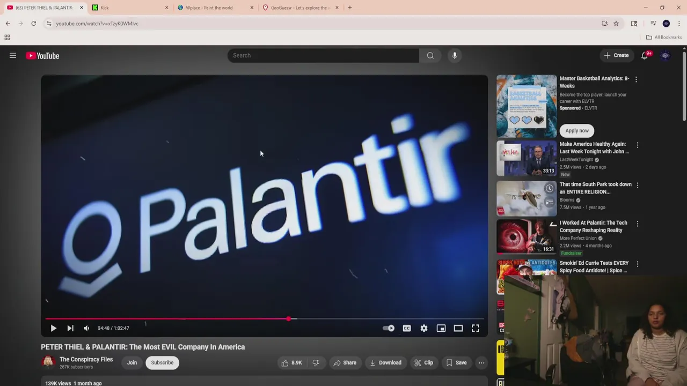Open the South Park video thumbnail
Screen dimensions: 687x386
point(527,198)
